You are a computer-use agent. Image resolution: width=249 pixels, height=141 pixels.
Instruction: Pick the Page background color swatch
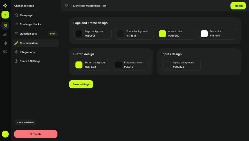(x=79, y=34)
